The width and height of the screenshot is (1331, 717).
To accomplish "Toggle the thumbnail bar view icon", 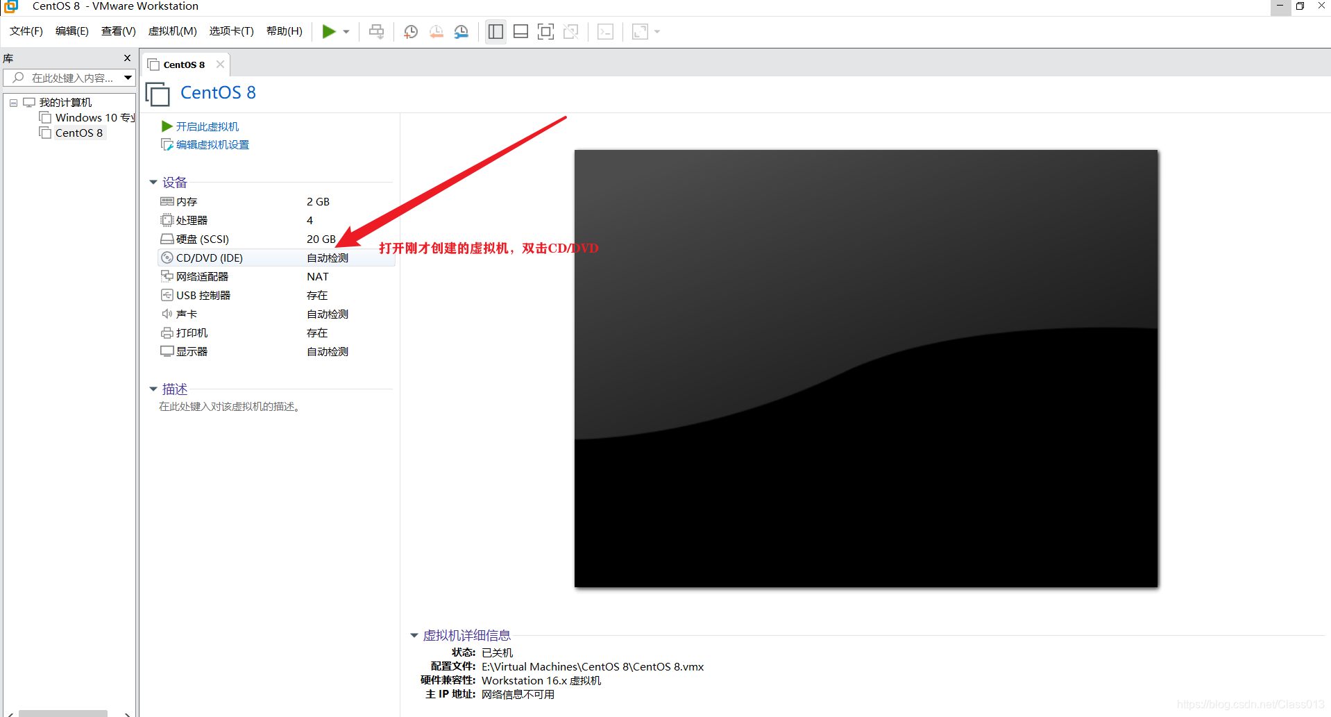I will tap(520, 32).
